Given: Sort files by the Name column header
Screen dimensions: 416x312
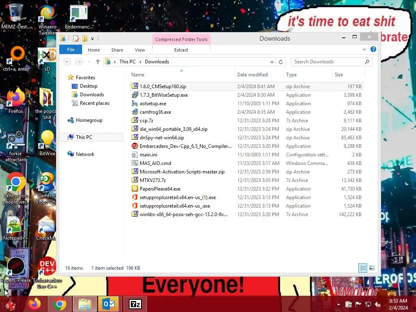Looking at the screenshot, I should [x=182, y=75].
